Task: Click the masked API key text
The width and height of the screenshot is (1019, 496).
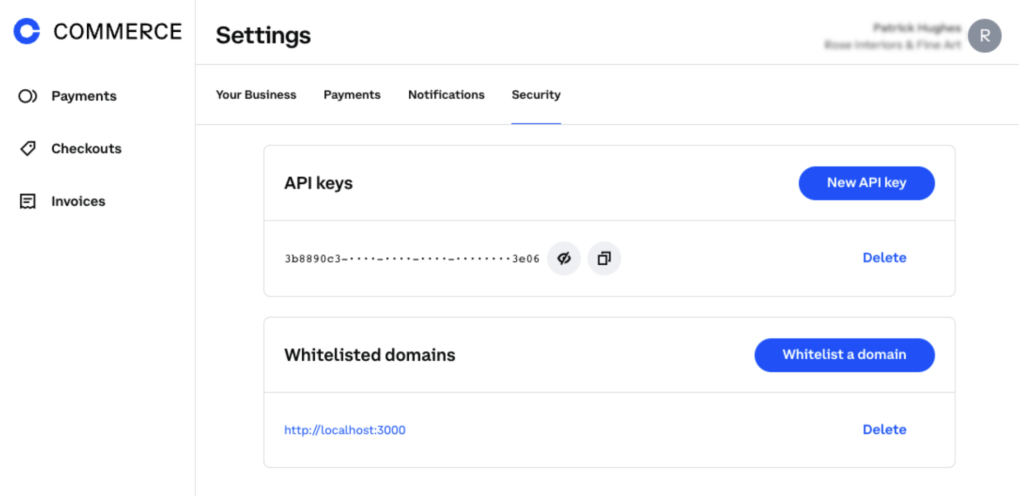Action: [411, 259]
